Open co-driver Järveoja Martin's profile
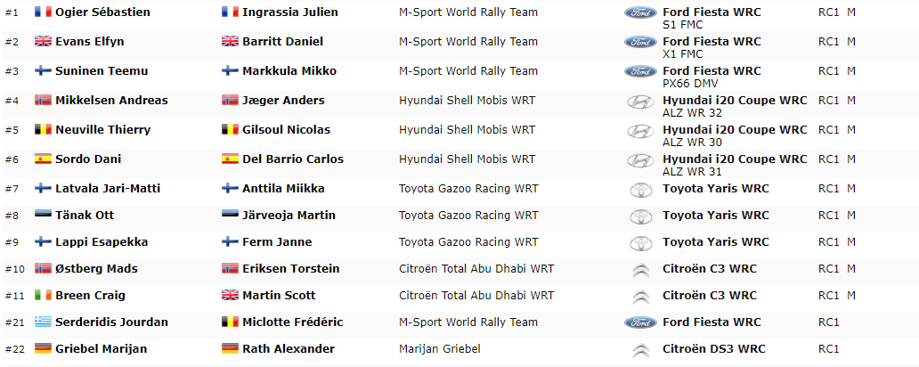 click(x=289, y=216)
